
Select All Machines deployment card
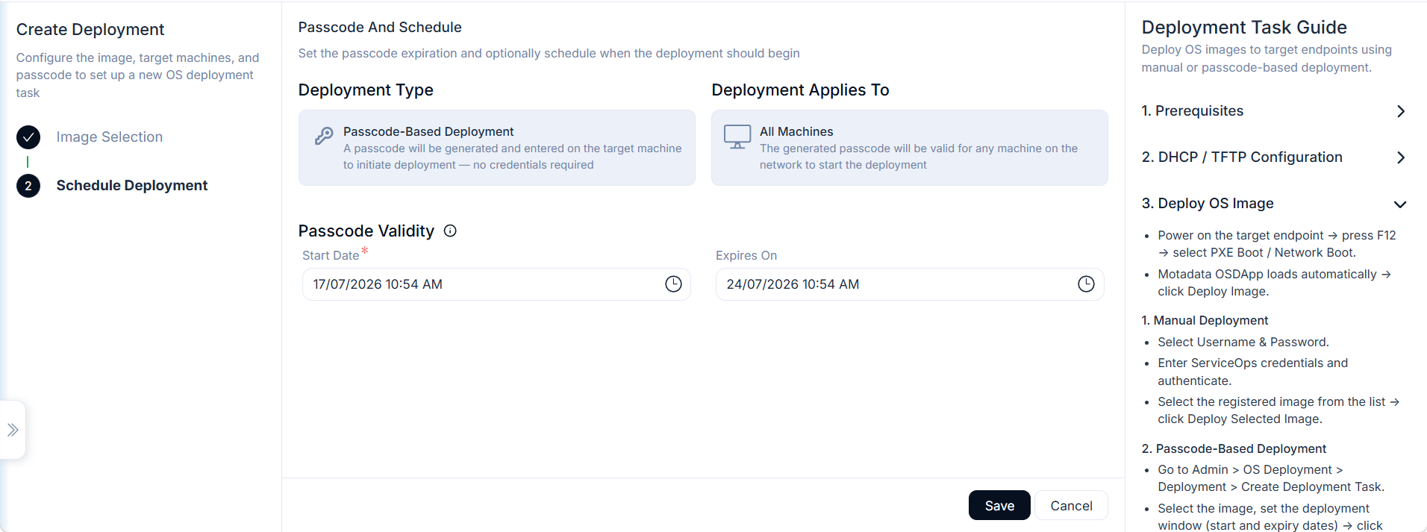(909, 148)
